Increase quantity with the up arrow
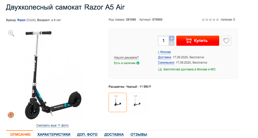The image size is (258, 138). pos(172,38)
